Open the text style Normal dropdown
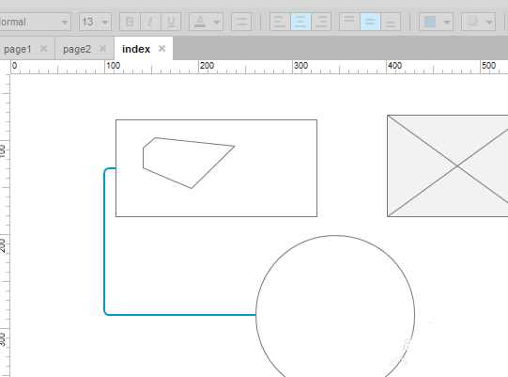The width and height of the screenshot is (508, 377). coord(35,22)
